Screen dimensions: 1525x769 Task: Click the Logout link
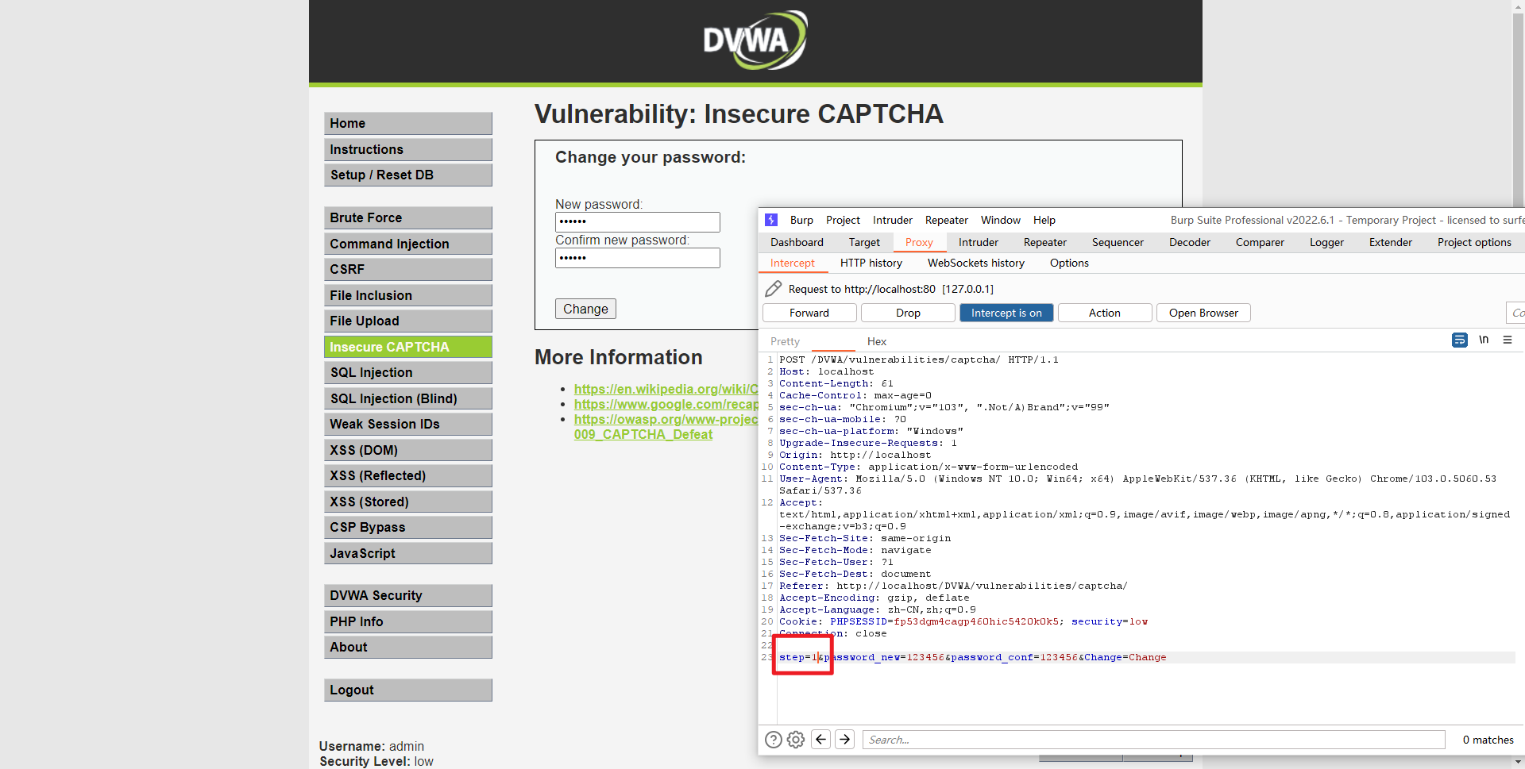coord(408,690)
